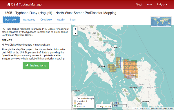174x110 pixels.
Task: Switch to the Contribute tab
Action: [46, 20]
